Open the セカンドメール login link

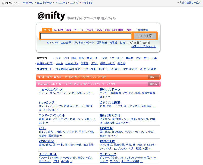coord(44,3)
